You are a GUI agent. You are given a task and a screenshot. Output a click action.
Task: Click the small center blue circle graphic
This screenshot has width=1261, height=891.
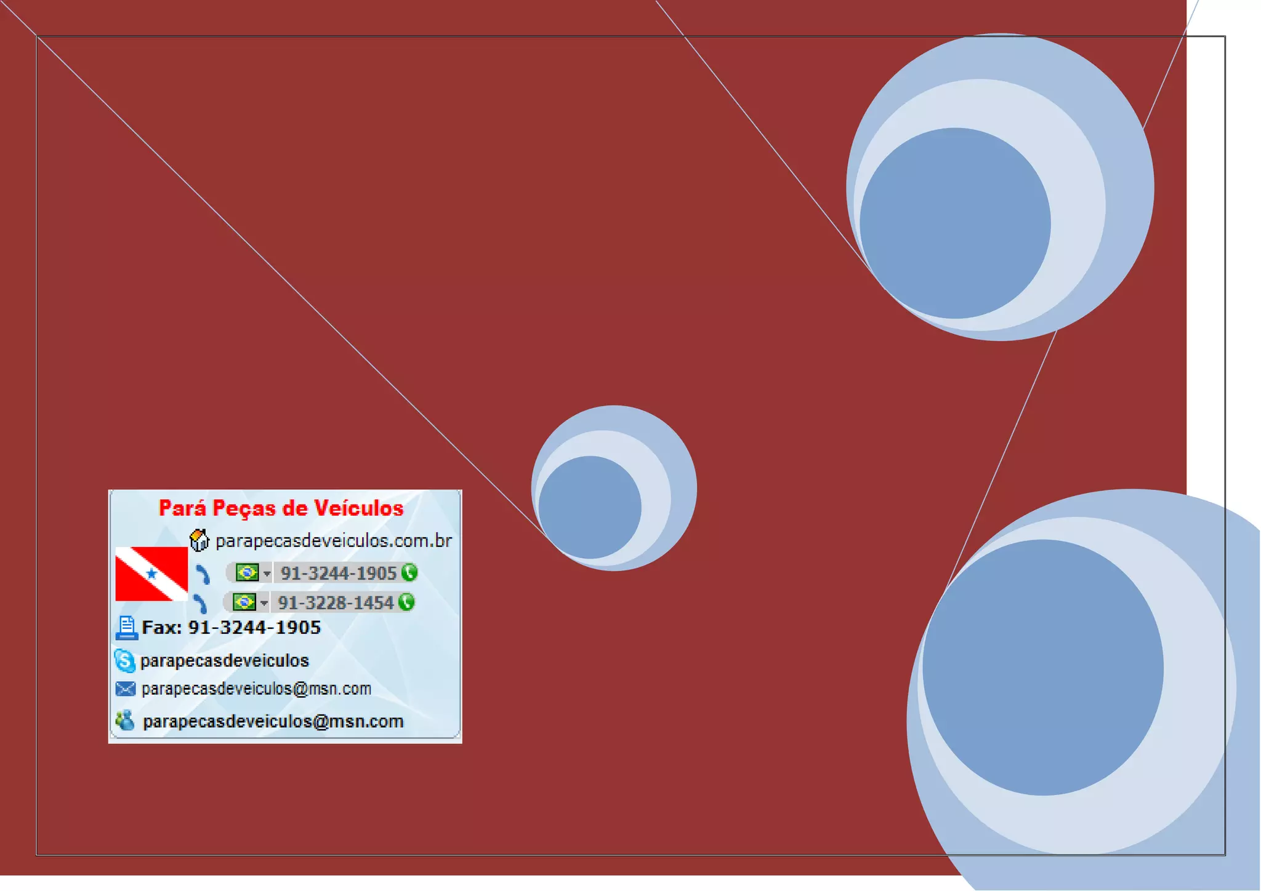[x=613, y=488]
